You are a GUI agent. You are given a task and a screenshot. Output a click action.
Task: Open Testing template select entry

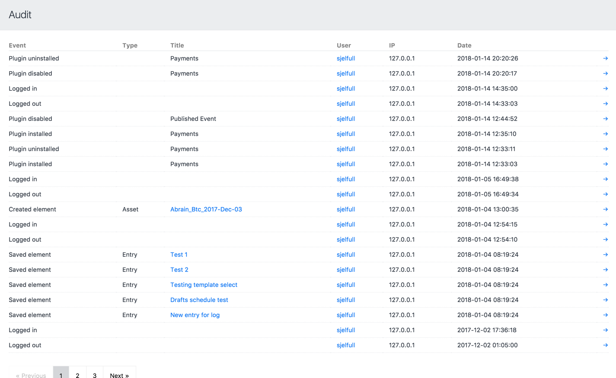click(204, 285)
